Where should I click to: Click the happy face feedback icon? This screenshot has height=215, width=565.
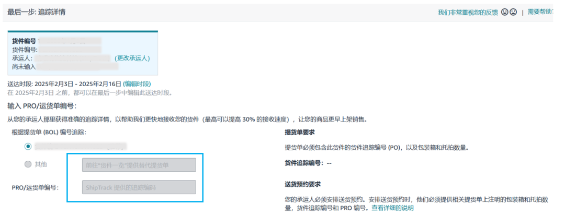(x=504, y=12)
